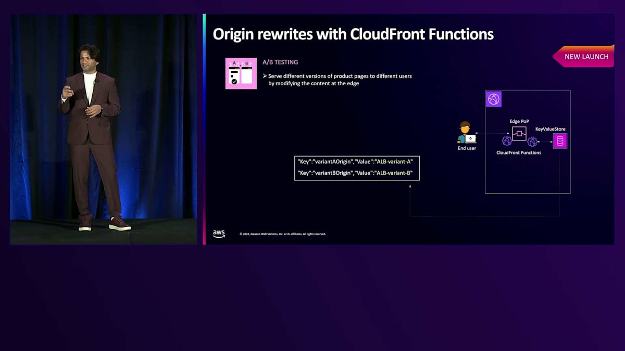Click the 'End user' label

[467, 148]
